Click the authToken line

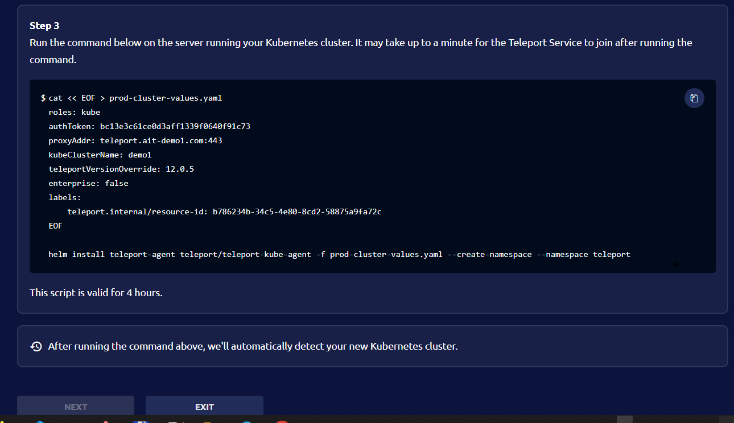(149, 126)
